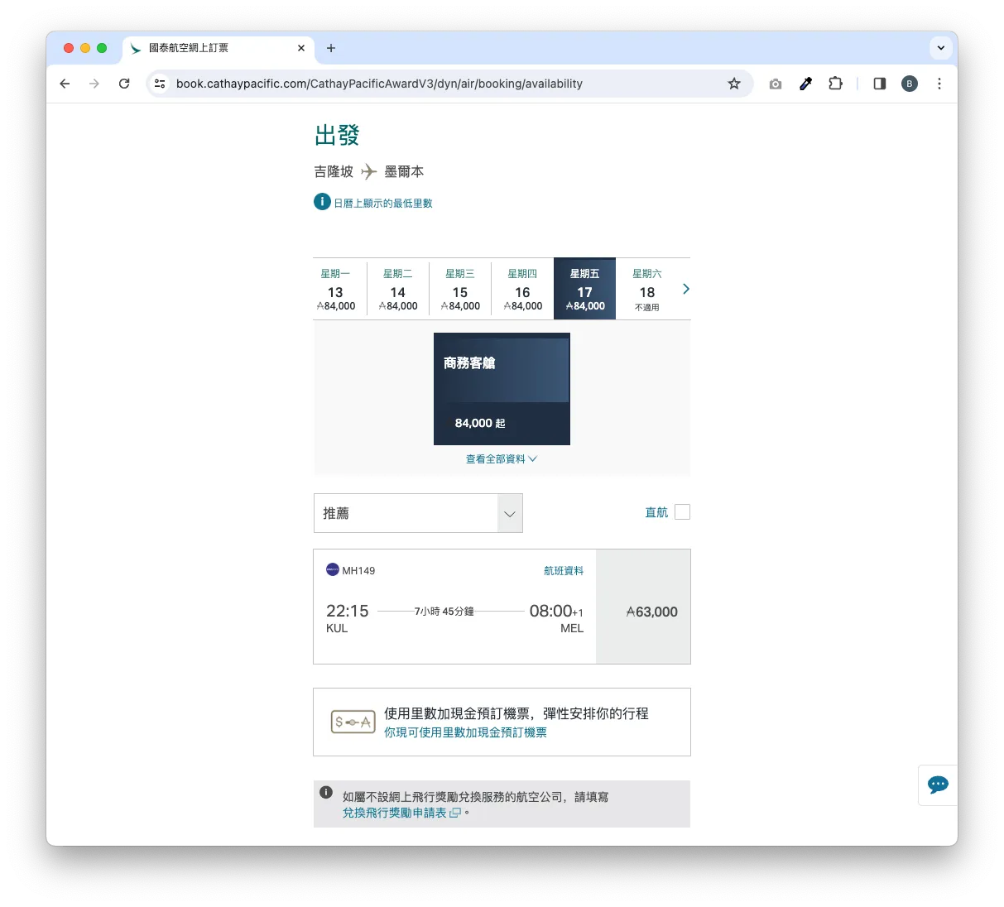
Task: Open the chat bubble at bottom right
Action: pos(938,785)
